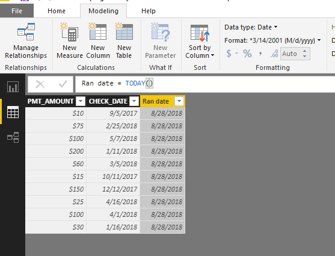Click the 1/11/2018 check date cell
This screenshot has width=335, height=256.
click(x=113, y=151)
